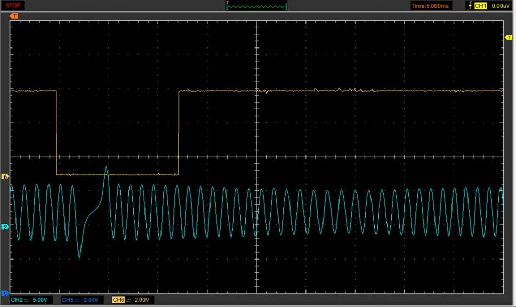The height and width of the screenshot is (307, 516).
Task: Click the CH6 2.00V scale value
Action: pyautogui.click(x=142, y=300)
